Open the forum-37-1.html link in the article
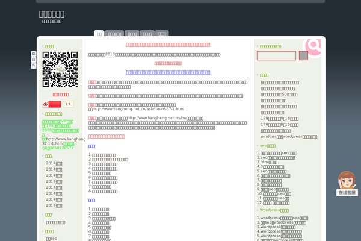Viewport: 361px width, 241px height. [138, 109]
